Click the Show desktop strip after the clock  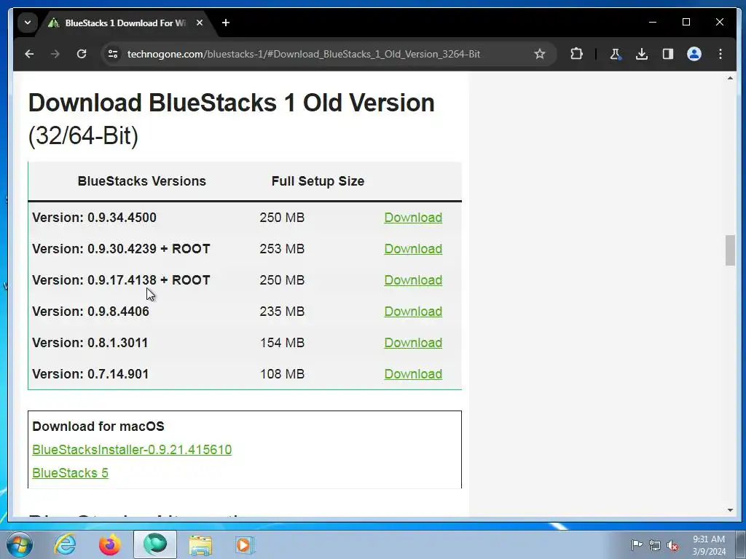point(742,544)
